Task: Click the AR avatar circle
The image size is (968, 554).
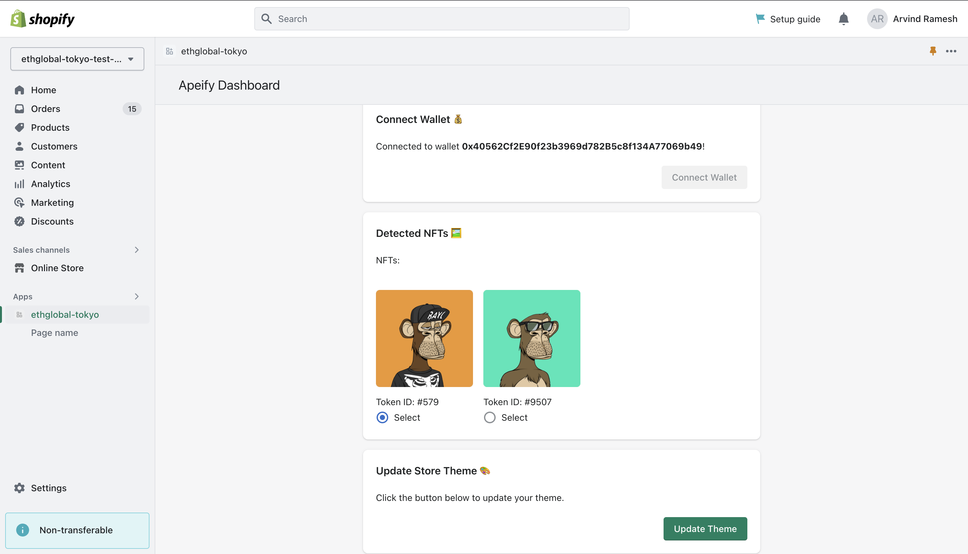Action: pyautogui.click(x=877, y=19)
